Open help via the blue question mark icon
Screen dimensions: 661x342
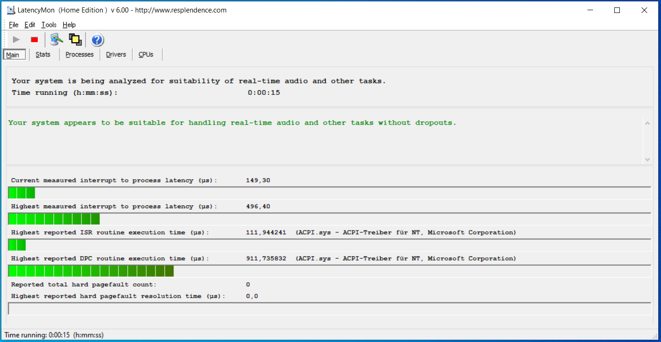pos(97,40)
